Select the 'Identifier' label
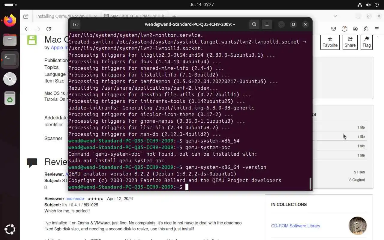The width and height of the screenshot is (384, 240). [x=54, y=124]
